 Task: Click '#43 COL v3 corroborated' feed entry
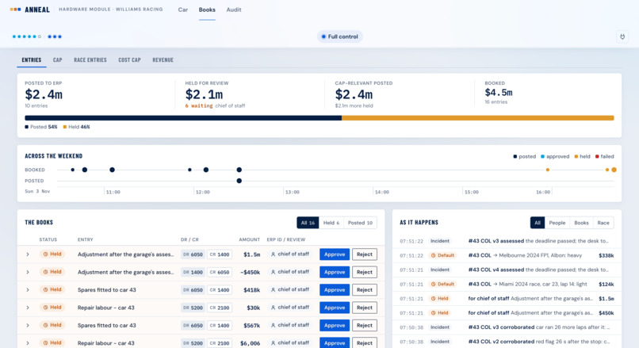coord(507,327)
